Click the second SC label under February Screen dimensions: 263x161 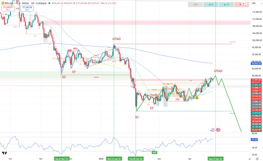(x=137, y=117)
